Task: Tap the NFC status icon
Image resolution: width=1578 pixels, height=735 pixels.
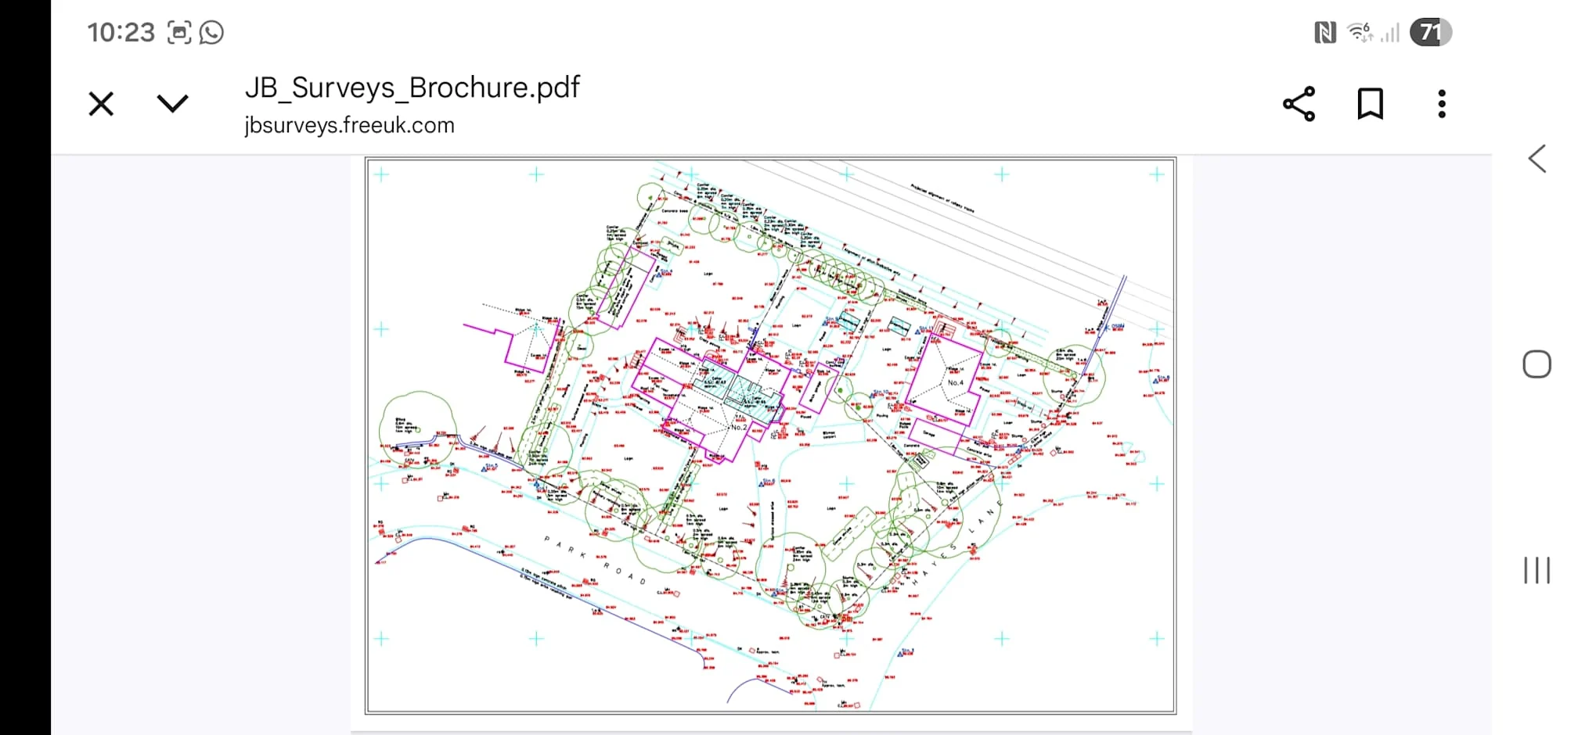Action: [1324, 32]
